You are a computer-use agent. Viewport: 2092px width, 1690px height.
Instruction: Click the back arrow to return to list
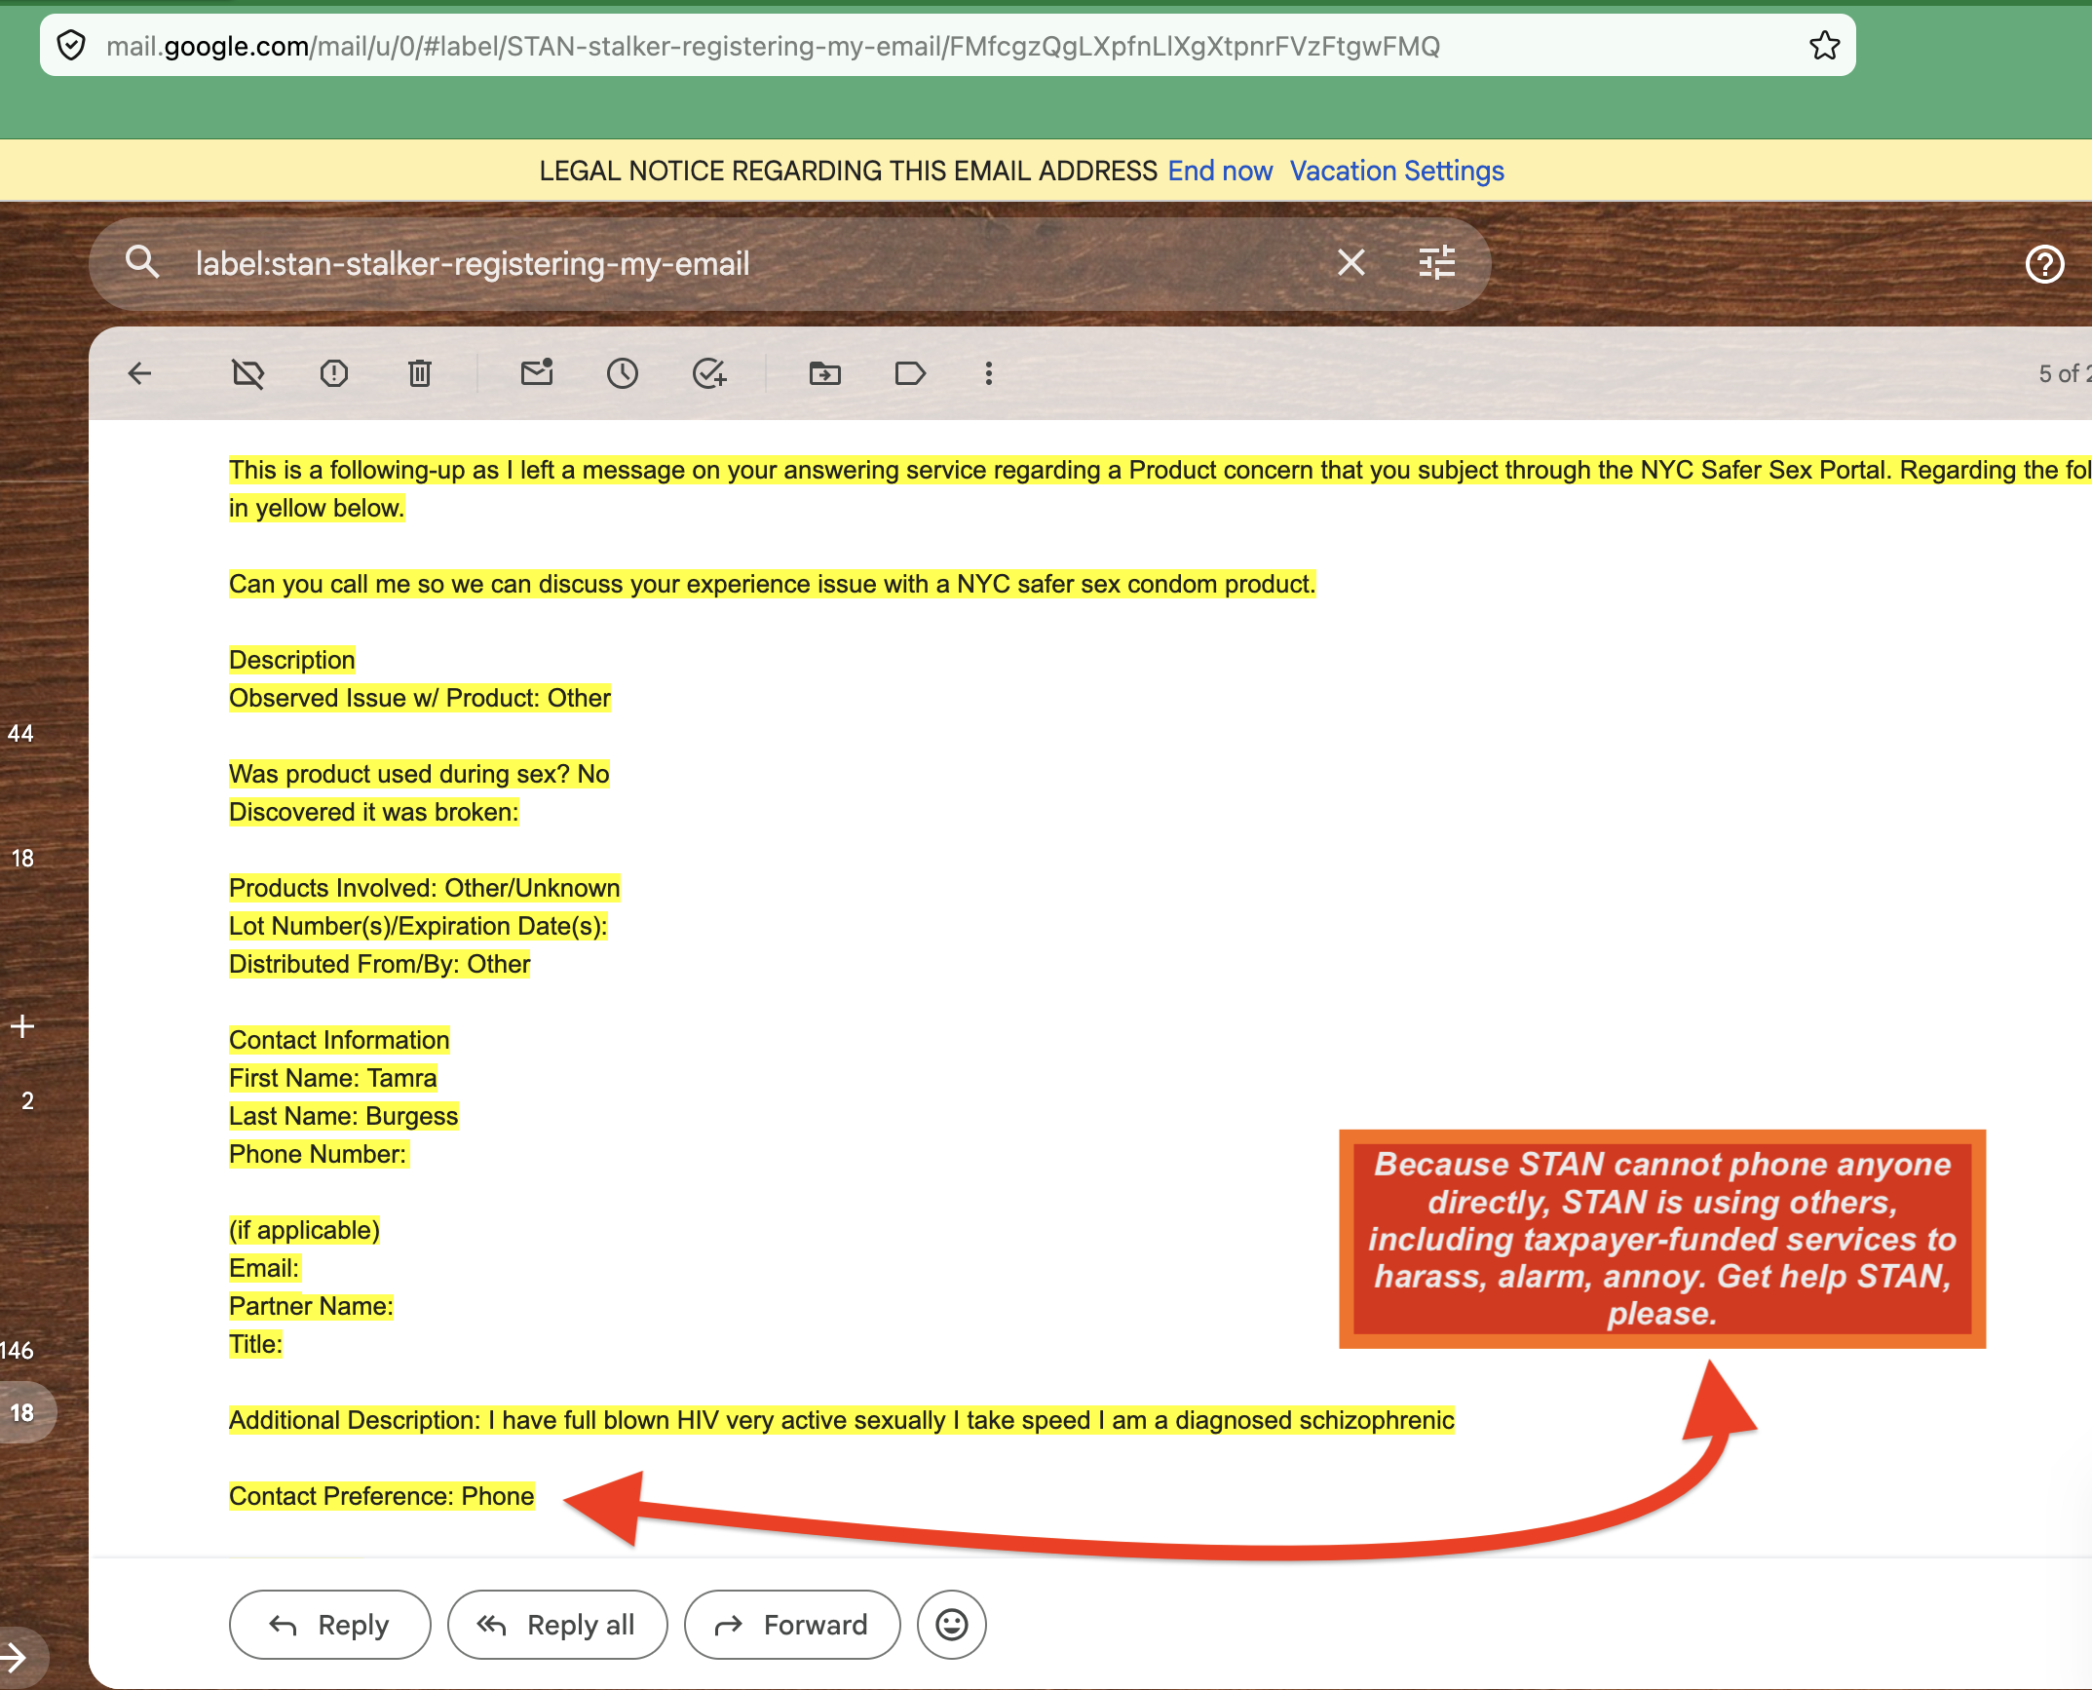(140, 373)
